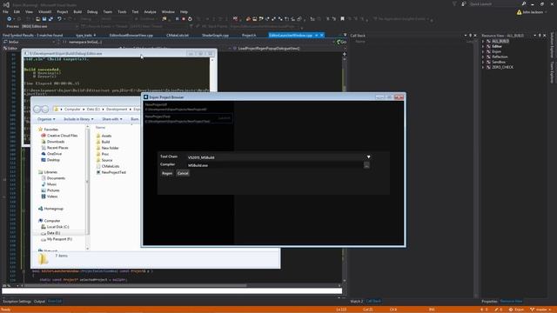Click the Explorer address bar path
Screen dimensions: 557x313
(x=97, y=110)
